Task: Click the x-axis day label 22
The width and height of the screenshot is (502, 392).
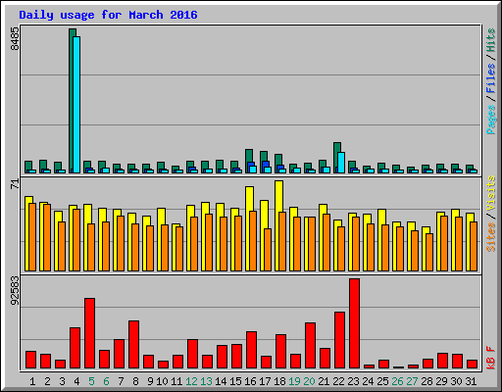Action: (x=338, y=381)
